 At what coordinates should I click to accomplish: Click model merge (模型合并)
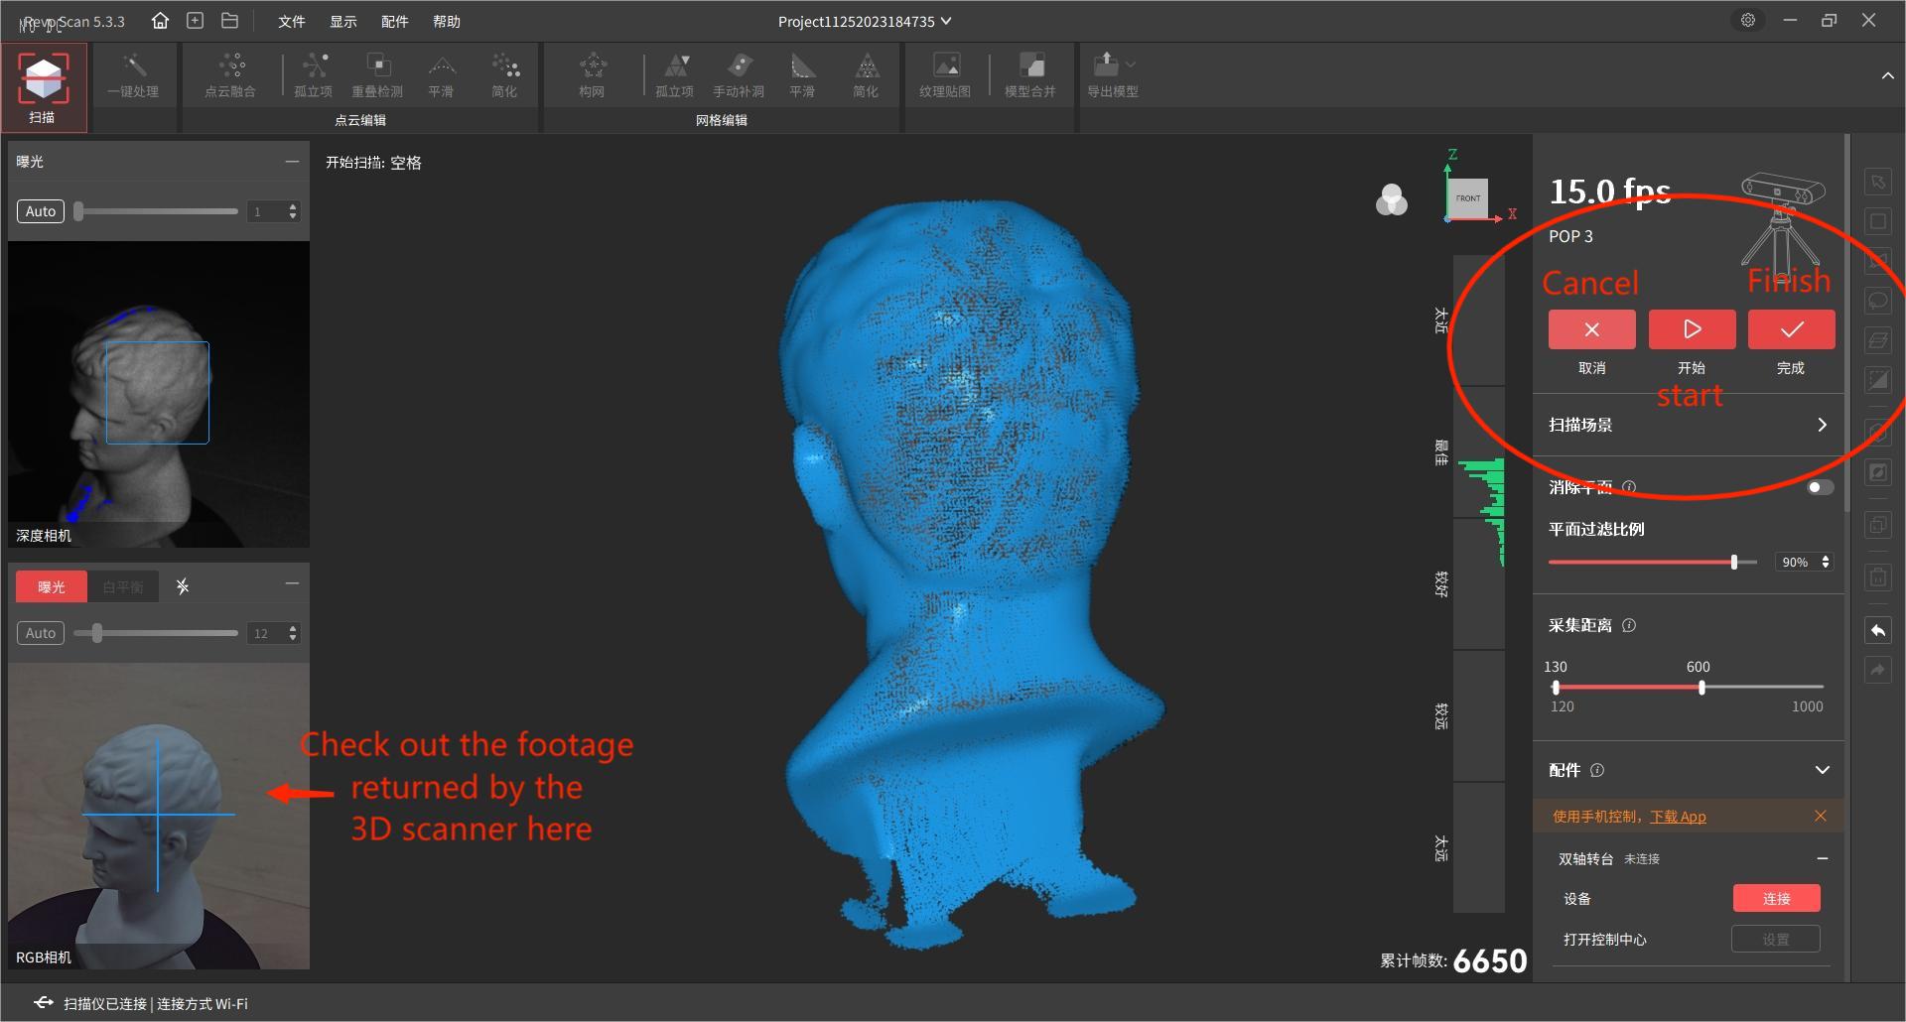point(1030,76)
